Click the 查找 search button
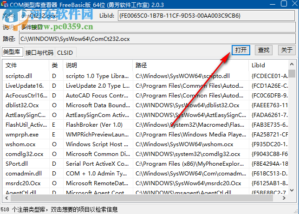299x214 pixels. point(264,50)
